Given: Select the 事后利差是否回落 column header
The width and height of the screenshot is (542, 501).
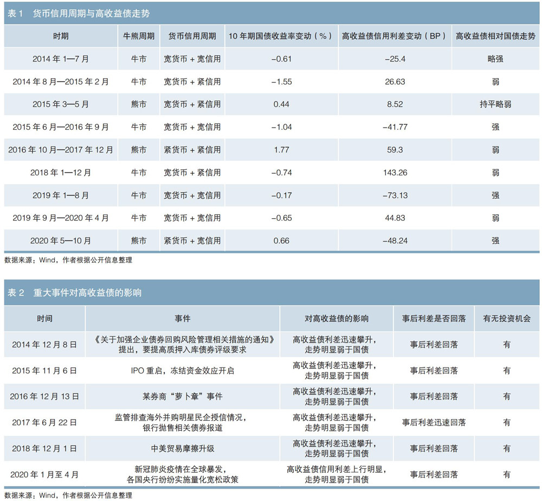Looking at the screenshot, I should 434,319.
